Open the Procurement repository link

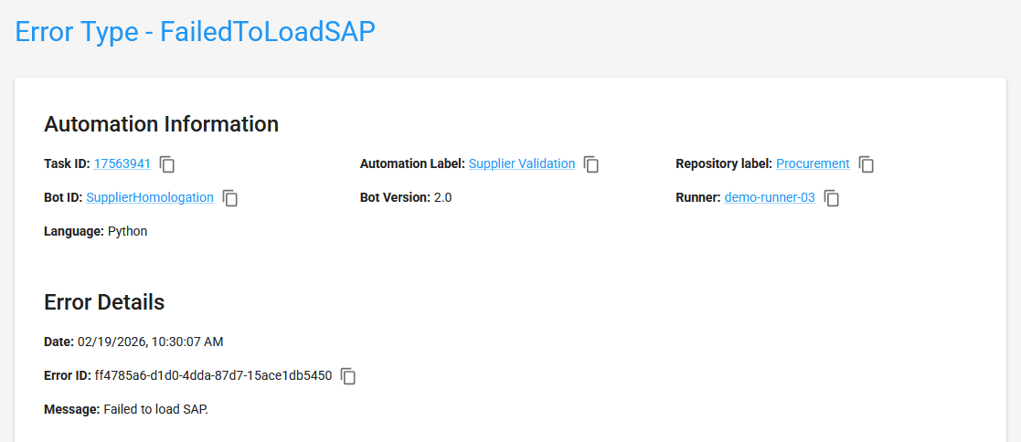click(813, 163)
